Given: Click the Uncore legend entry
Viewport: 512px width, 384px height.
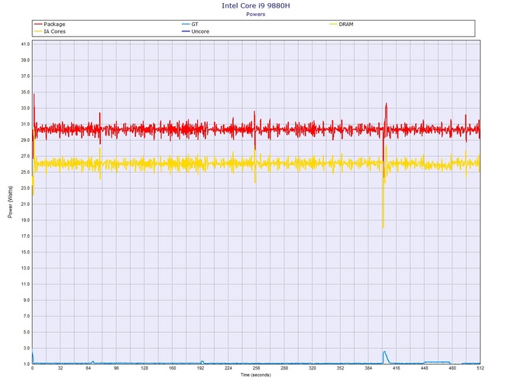Looking at the screenshot, I should click(196, 31).
